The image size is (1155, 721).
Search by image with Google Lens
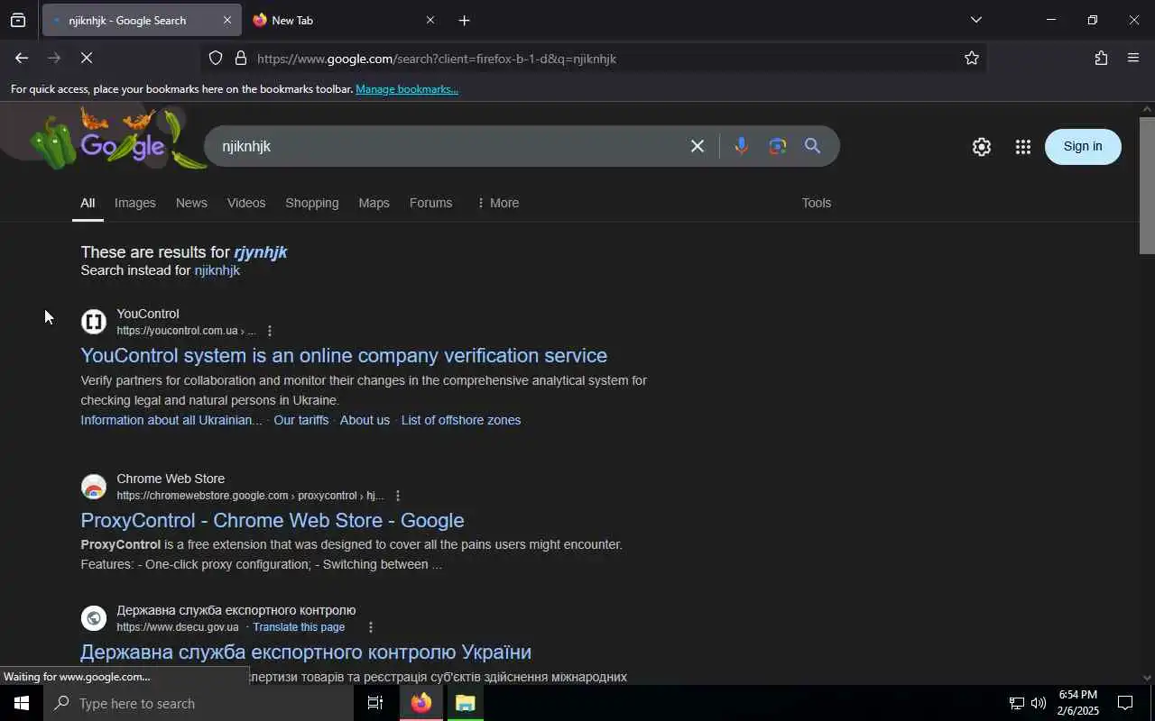778,146
